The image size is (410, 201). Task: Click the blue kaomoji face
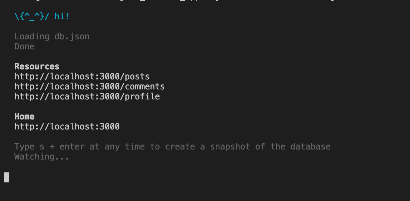click(x=32, y=16)
